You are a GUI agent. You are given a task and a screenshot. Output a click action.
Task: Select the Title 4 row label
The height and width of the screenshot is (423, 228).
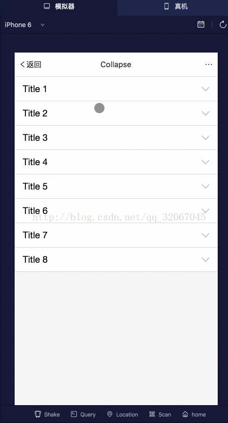(x=35, y=162)
